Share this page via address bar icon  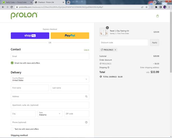[x=142, y=7]
